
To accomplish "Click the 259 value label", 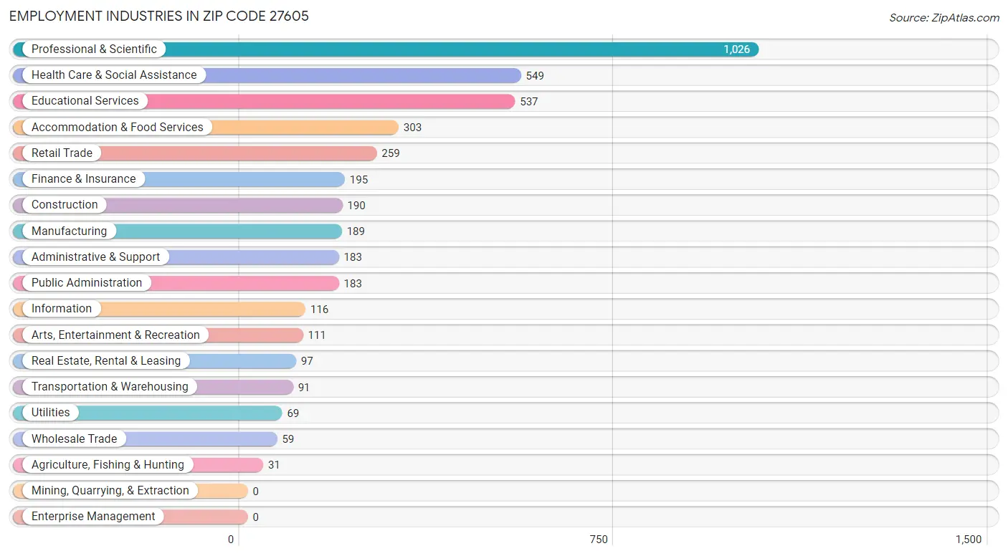I will [x=391, y=153].
